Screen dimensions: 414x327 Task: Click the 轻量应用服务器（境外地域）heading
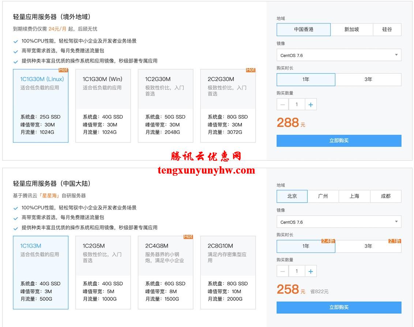click(x=52, y=17)
